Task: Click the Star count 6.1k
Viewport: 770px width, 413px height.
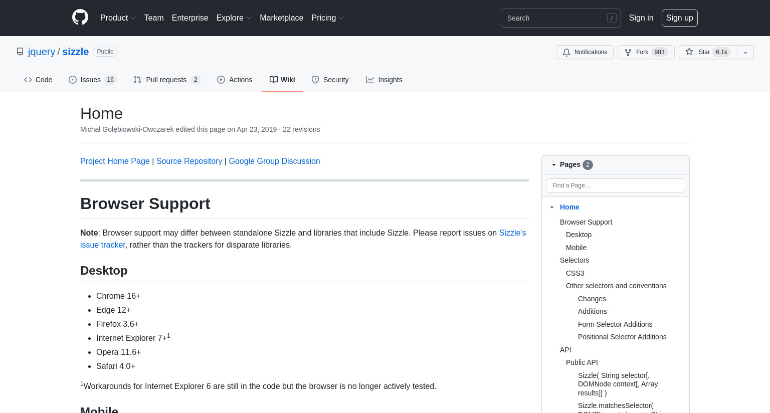Action: pyautogui.click(x=721, y=52)
